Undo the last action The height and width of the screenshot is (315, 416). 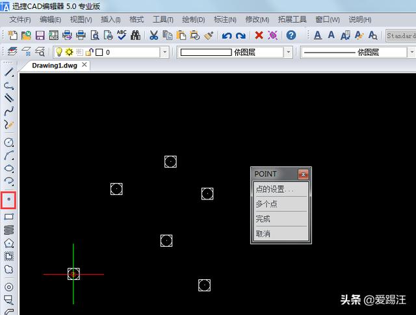[x=227, y=35]
